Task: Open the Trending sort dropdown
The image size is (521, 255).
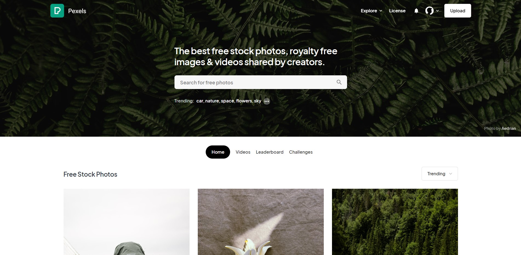Action: point(440,174)
